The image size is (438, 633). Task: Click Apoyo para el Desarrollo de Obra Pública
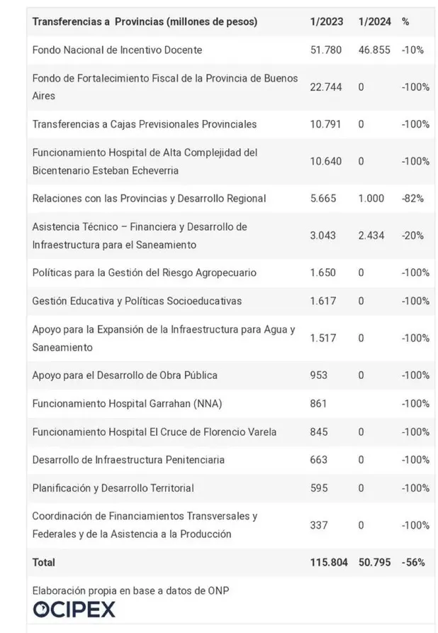point(125,375)
